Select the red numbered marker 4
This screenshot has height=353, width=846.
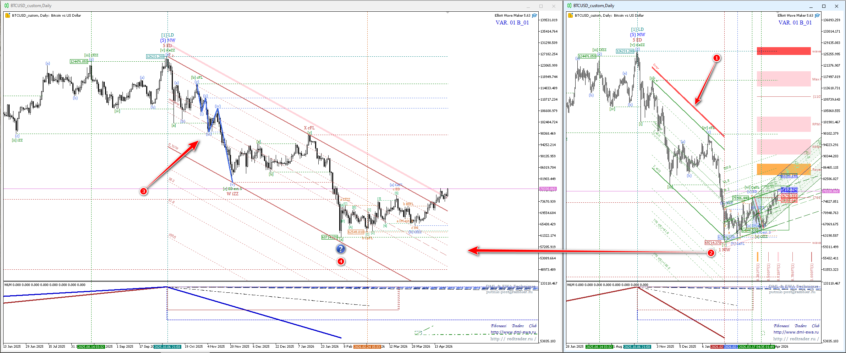click(x=341, y=262)
